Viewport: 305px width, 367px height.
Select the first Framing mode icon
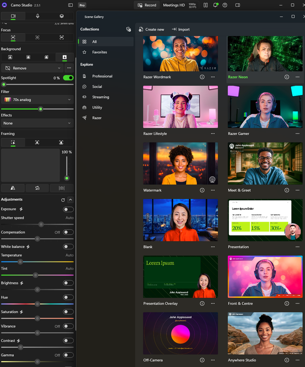tap(13, 143)
